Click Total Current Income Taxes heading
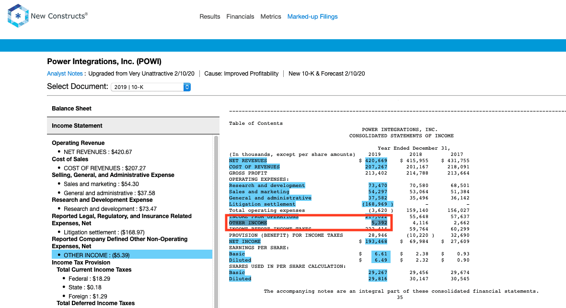The image size is (566, 308). click(x=94, y=270)
